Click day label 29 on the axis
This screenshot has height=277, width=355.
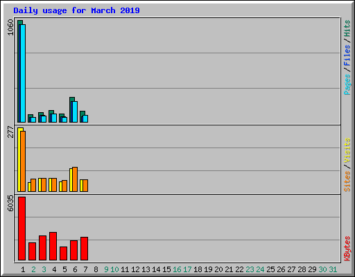(x=312, y=269)
